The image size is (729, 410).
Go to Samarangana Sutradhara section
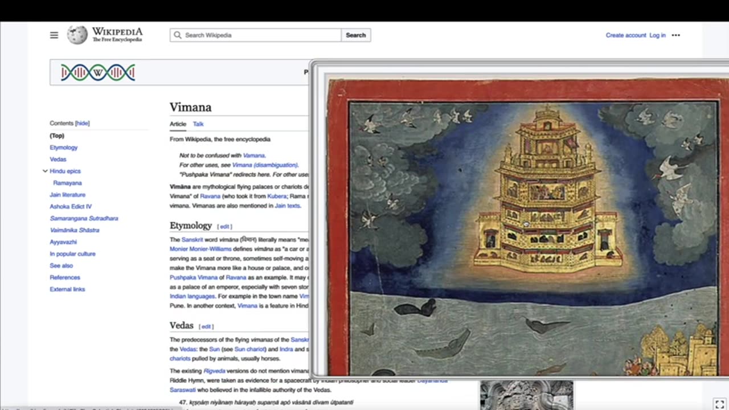coord(84,218)
